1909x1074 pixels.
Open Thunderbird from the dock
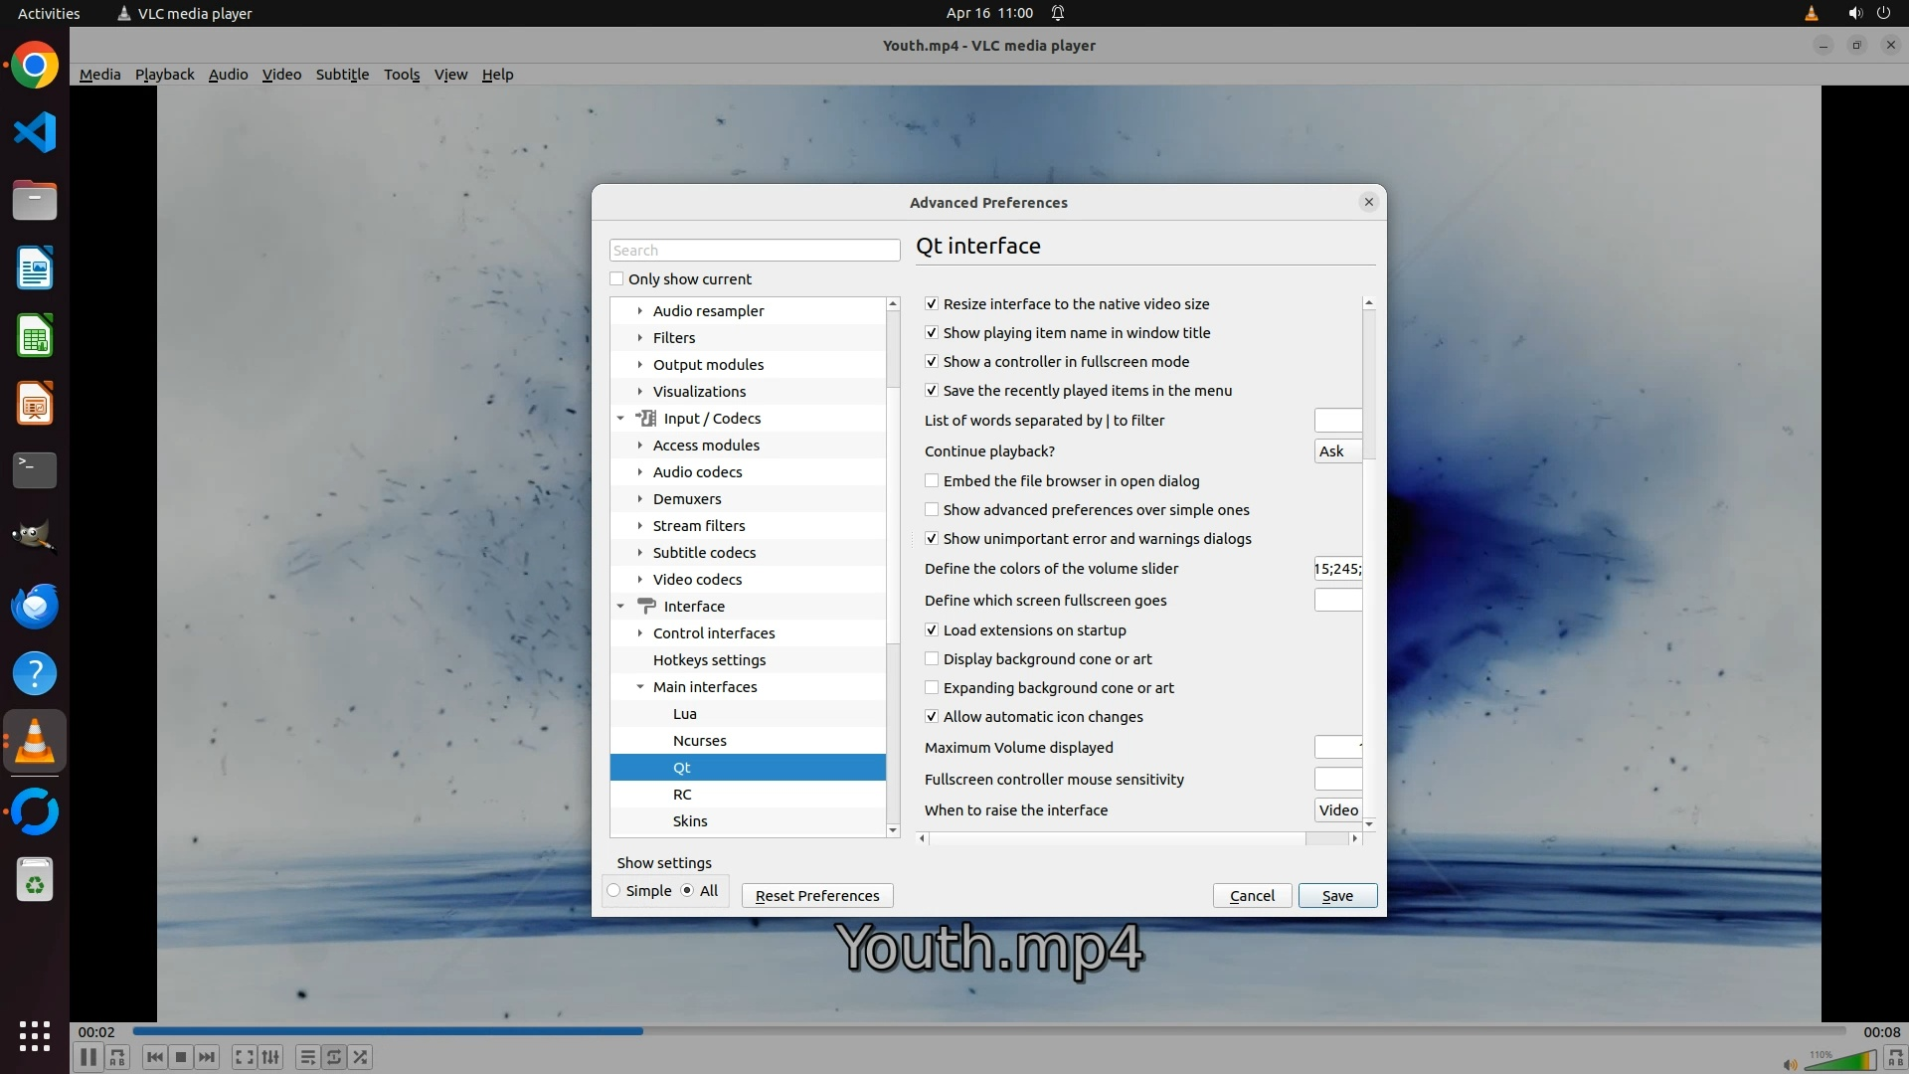pos(35,606)
